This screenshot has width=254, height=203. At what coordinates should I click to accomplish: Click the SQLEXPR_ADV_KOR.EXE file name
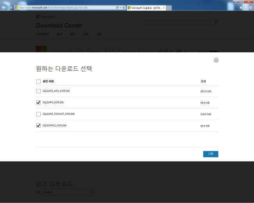56,91
